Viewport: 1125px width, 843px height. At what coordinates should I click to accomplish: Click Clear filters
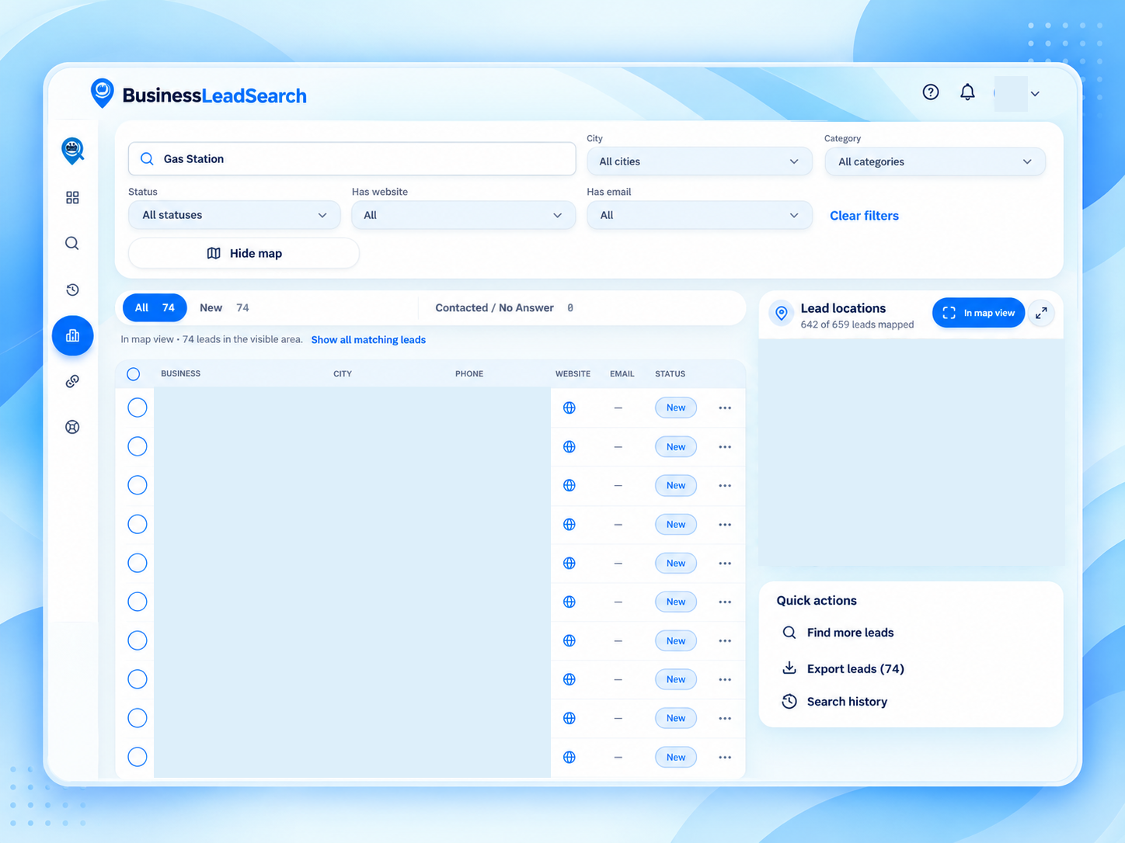tap(864, 216)
